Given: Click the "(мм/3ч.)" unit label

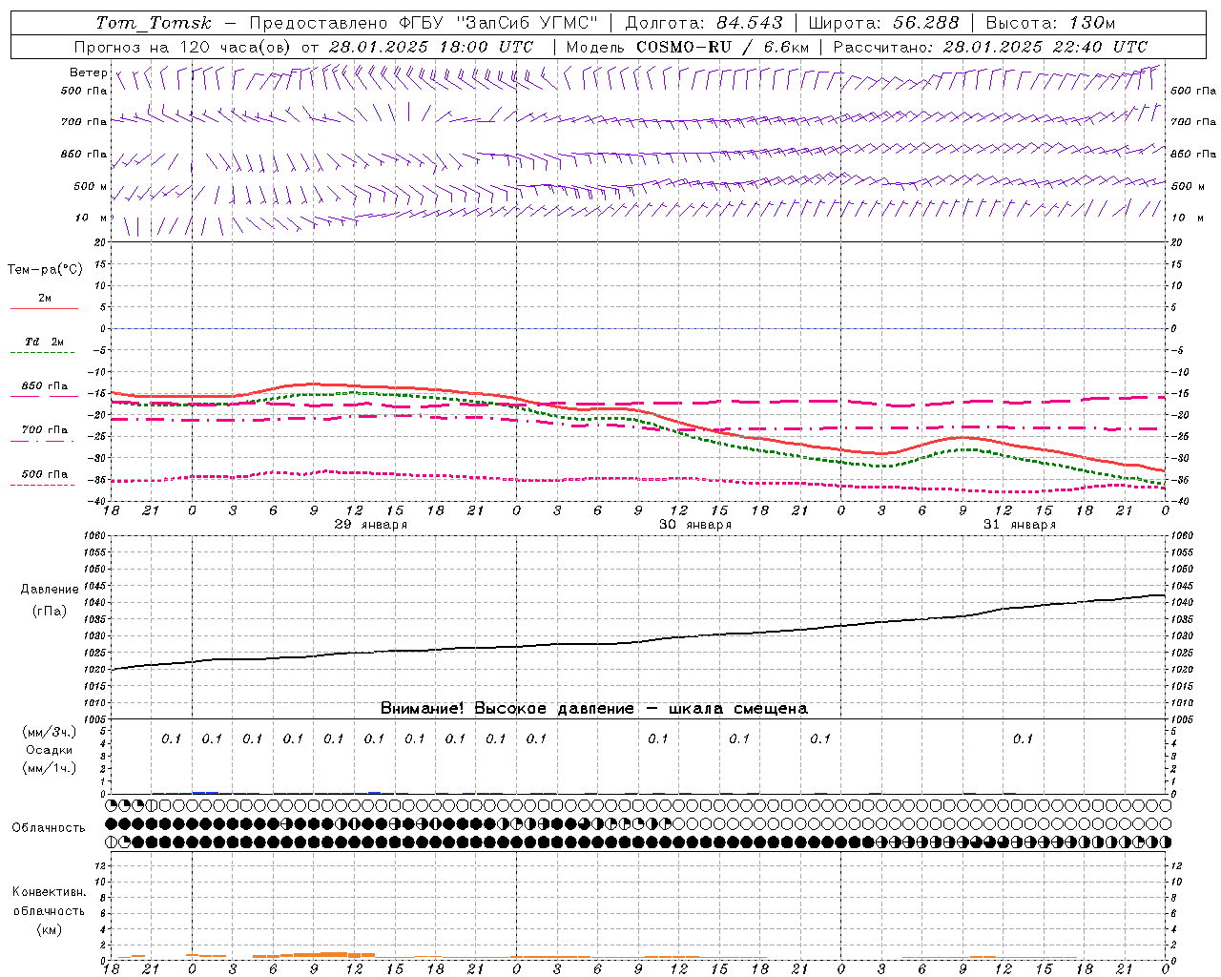Looking at the screenshot, I should (50, 732).
